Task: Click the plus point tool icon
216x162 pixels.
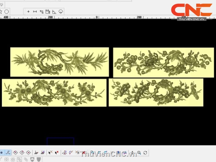Action: (x=28, y=12)
